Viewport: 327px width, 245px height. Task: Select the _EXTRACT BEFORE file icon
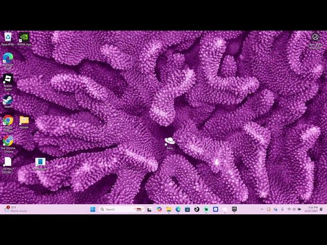[x=8, y=165]
